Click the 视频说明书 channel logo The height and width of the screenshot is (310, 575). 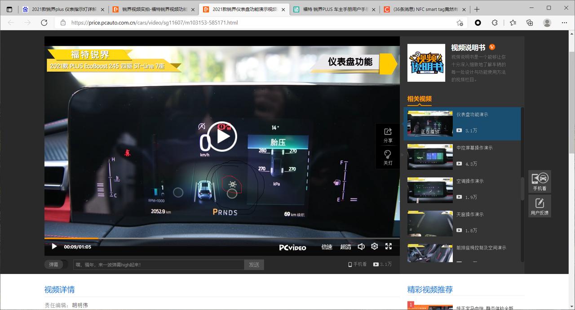click(426, 63)
